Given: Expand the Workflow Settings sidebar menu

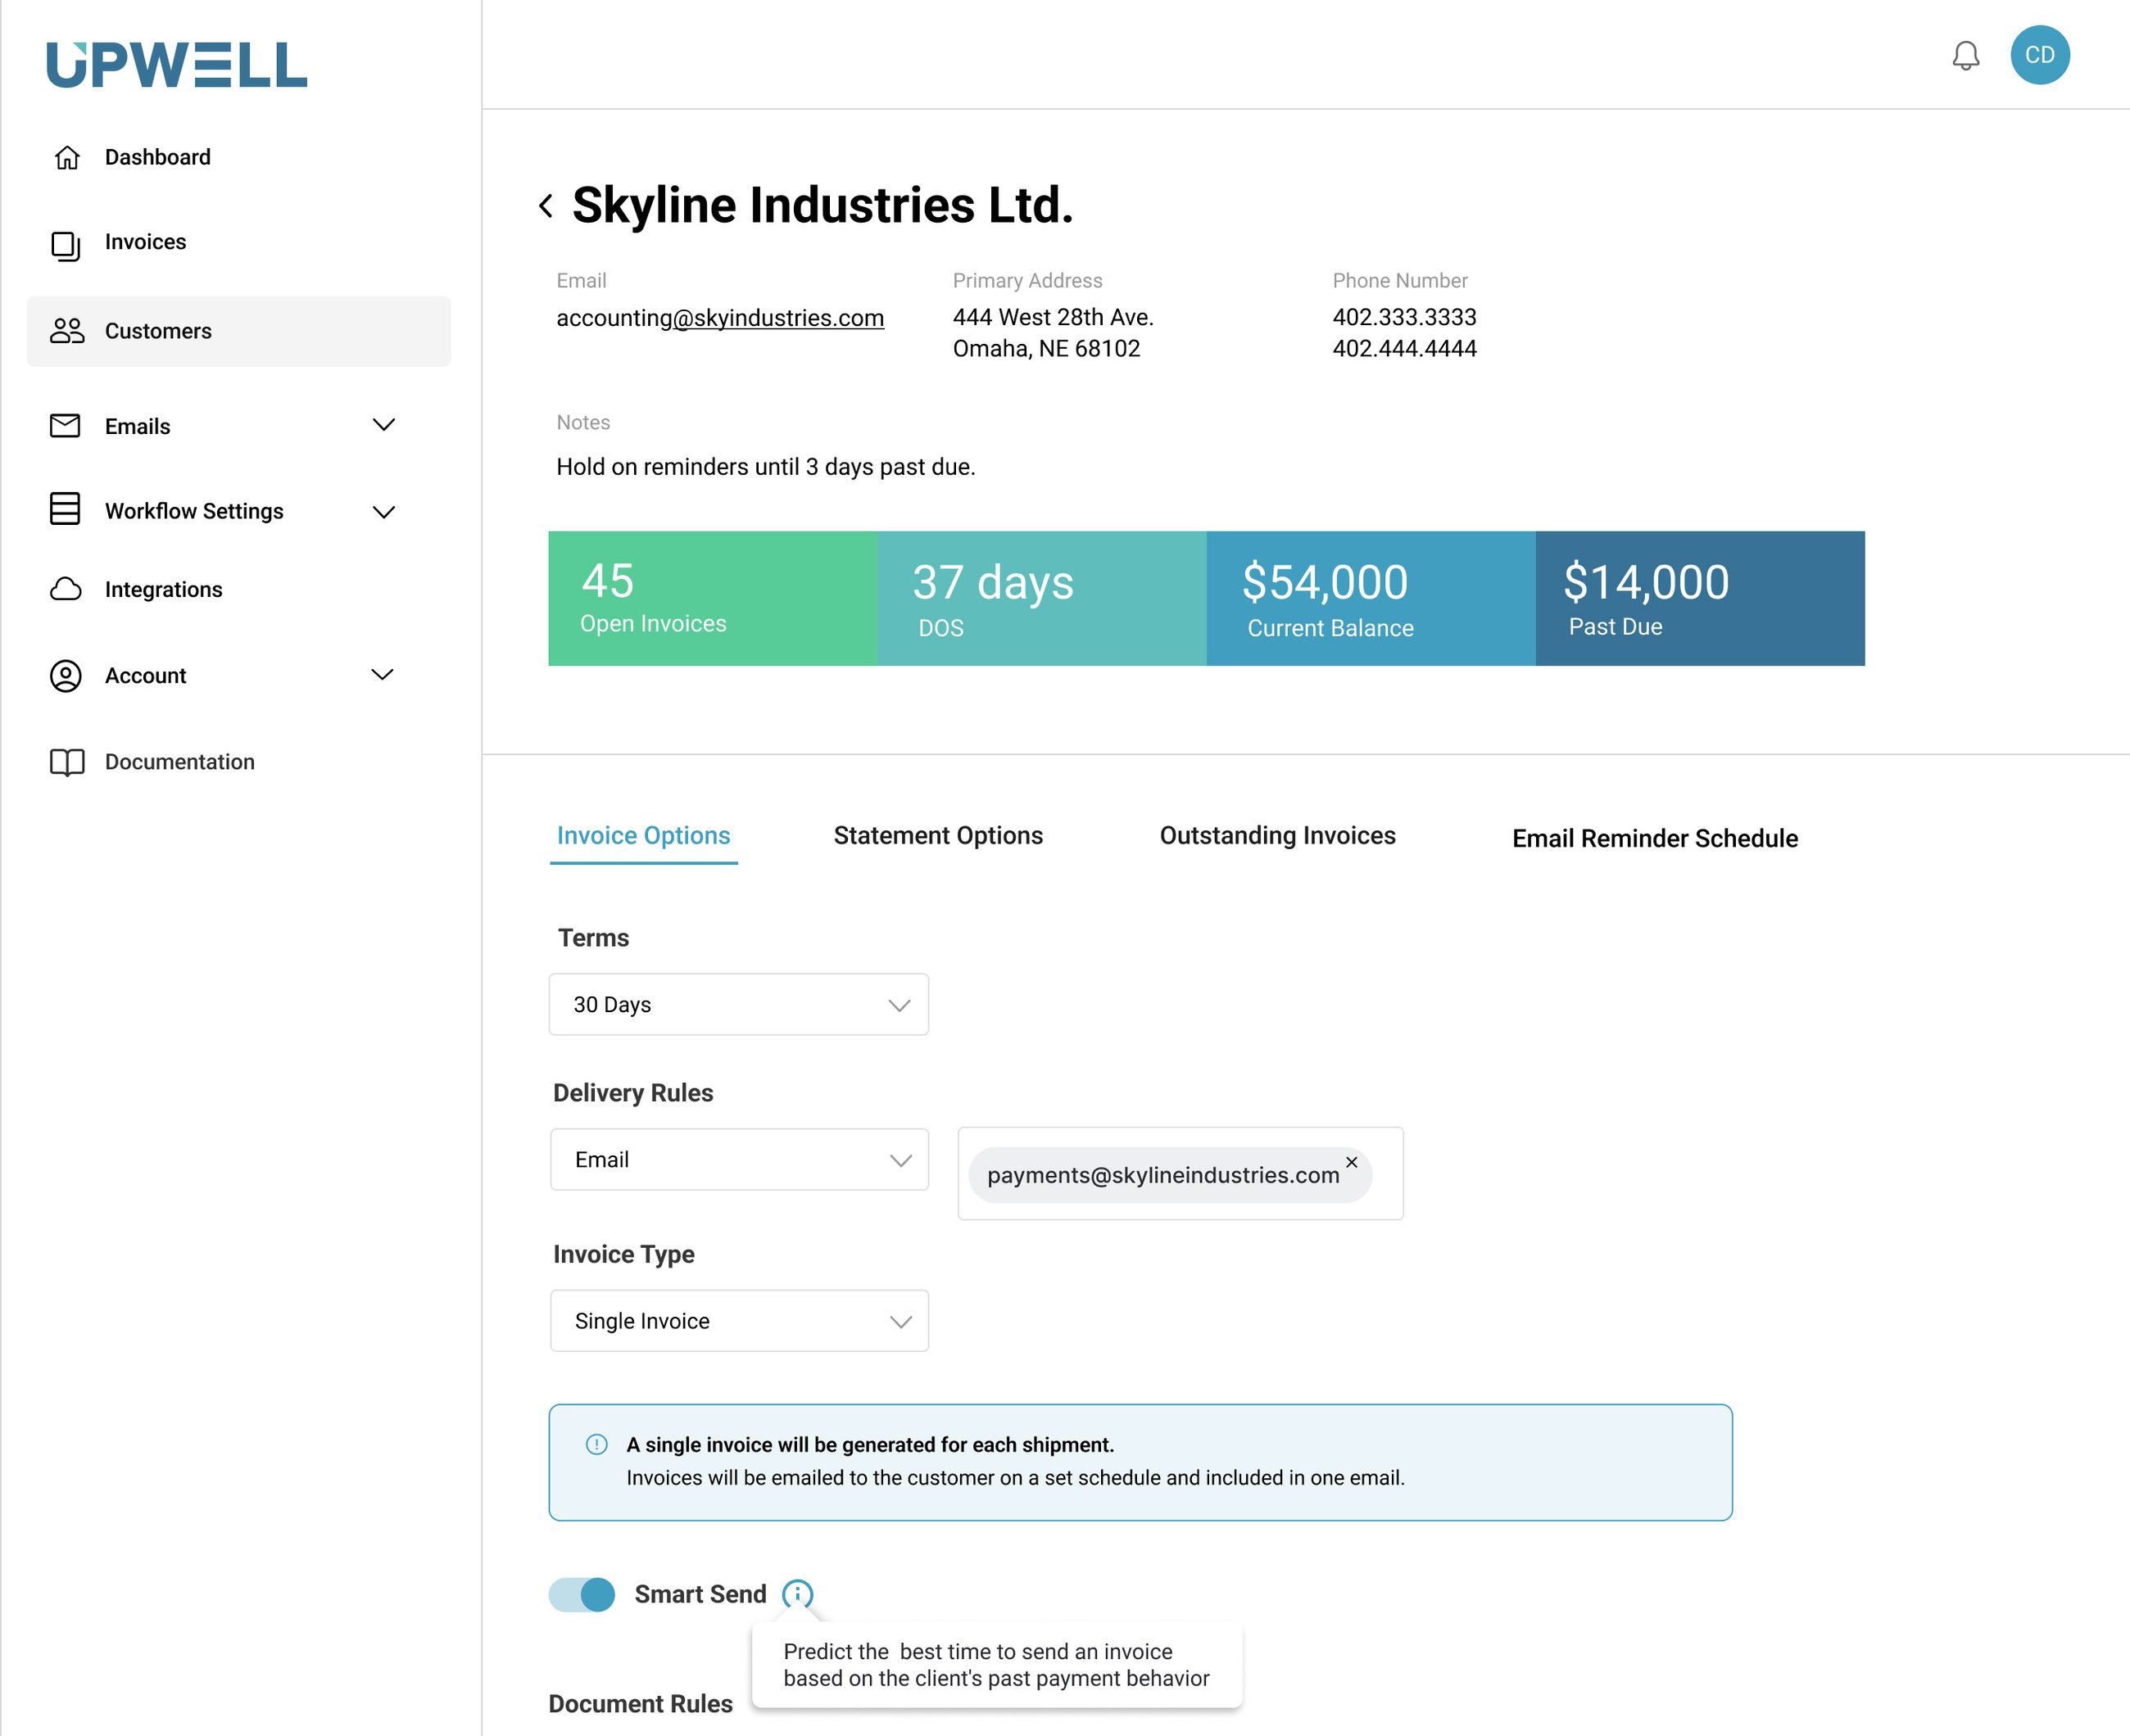Looking at the screenshot, I should 383,512.
